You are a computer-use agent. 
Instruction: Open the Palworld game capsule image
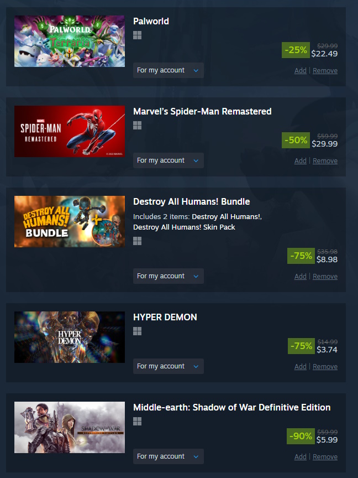coord(70,41)
